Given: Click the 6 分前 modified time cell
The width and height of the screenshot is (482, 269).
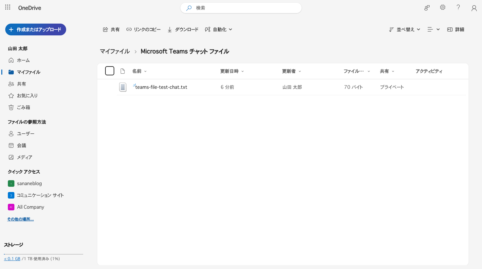Looking at the screenshot, I should point(227,87).
